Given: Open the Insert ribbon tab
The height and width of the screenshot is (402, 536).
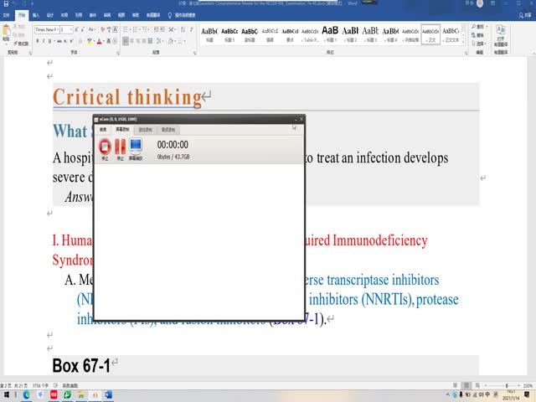Looking at the screenshot, I should coord(35,15).
